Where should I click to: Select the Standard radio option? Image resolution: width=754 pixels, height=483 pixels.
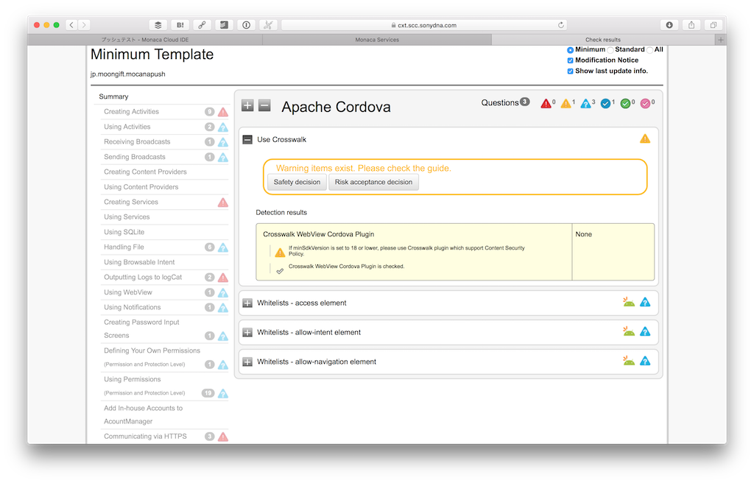click(610, 50)
